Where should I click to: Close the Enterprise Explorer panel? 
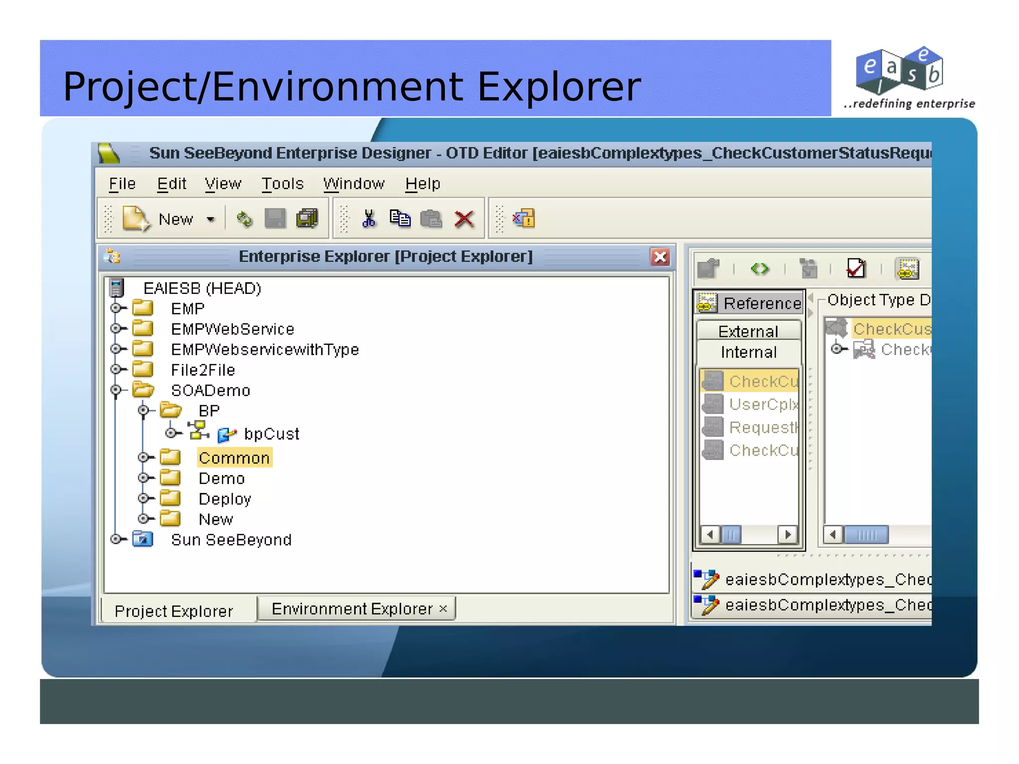pos(660,257)
